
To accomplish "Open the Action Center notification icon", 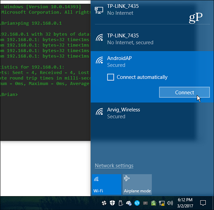I will point(203,203).
